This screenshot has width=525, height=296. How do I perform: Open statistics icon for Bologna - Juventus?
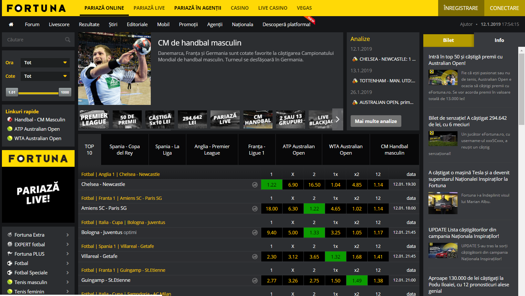pyautogui.click(x=255, y=232)
